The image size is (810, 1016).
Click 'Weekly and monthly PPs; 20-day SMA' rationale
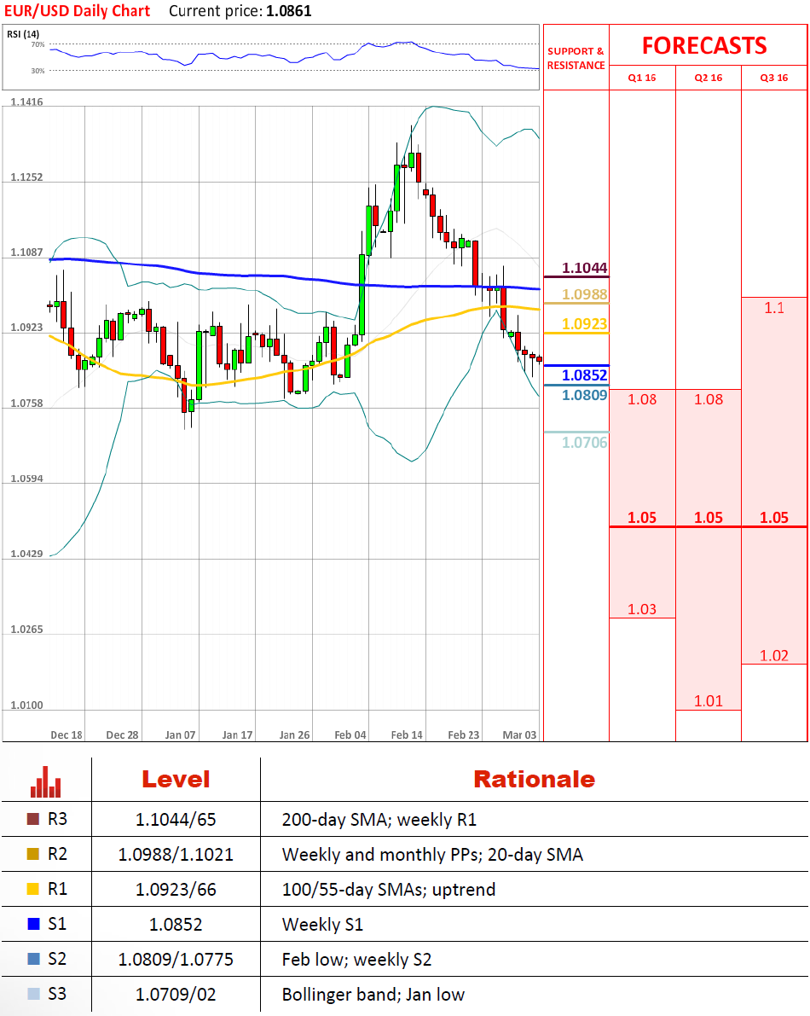click(432, 855)
